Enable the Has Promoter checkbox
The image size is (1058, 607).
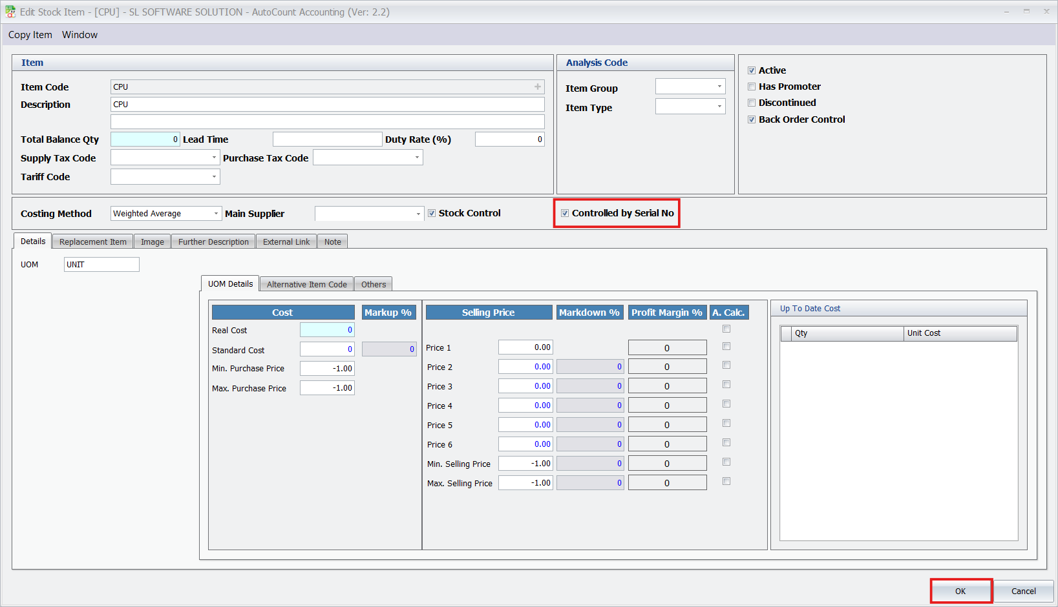752,87
